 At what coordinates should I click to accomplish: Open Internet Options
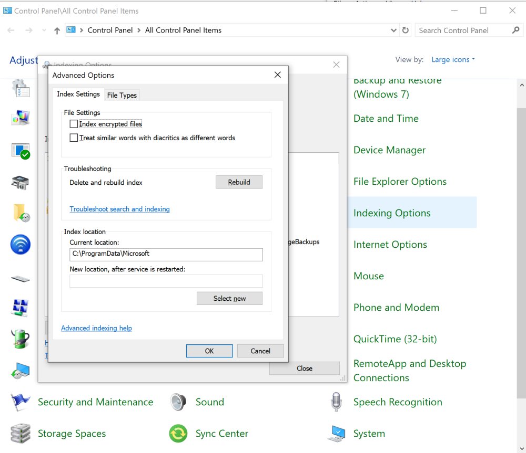[x=390, y=245]
